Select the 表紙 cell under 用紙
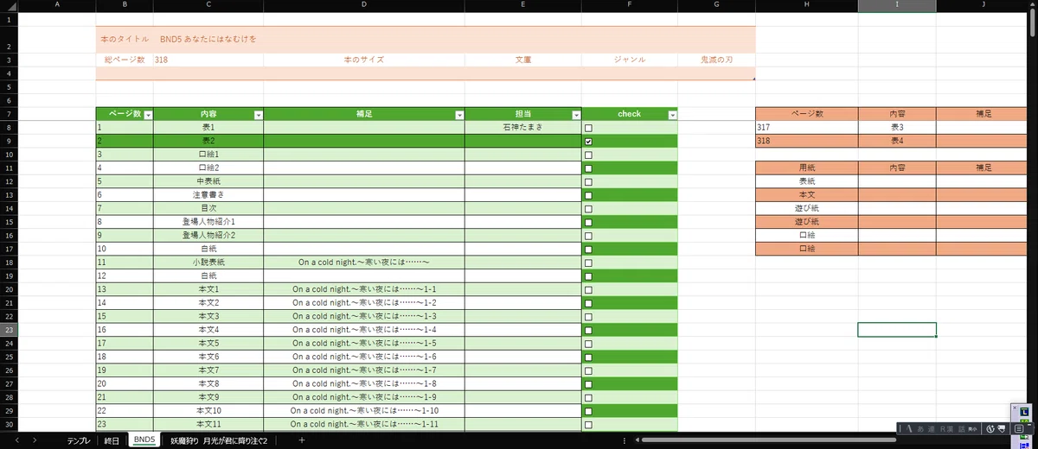The image size is (1038, 449). 807,181
